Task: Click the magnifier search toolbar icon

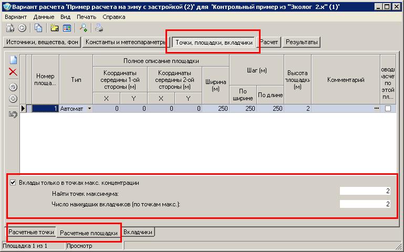Action: [83, 28]
